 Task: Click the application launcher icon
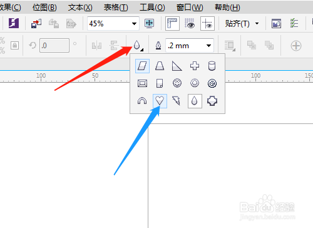14,23
